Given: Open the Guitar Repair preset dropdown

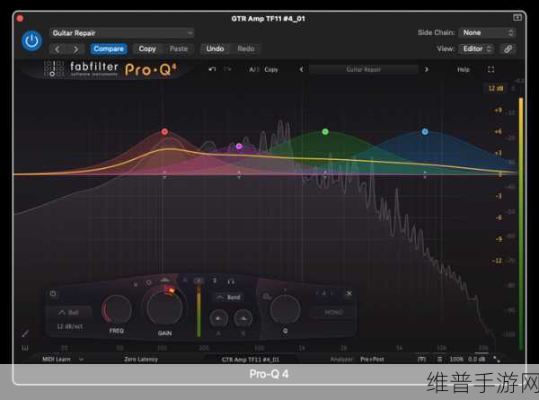Looking at the screenshot, I should [121, 33].
